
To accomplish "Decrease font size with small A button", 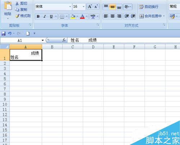I will click(x=96, y=6).
